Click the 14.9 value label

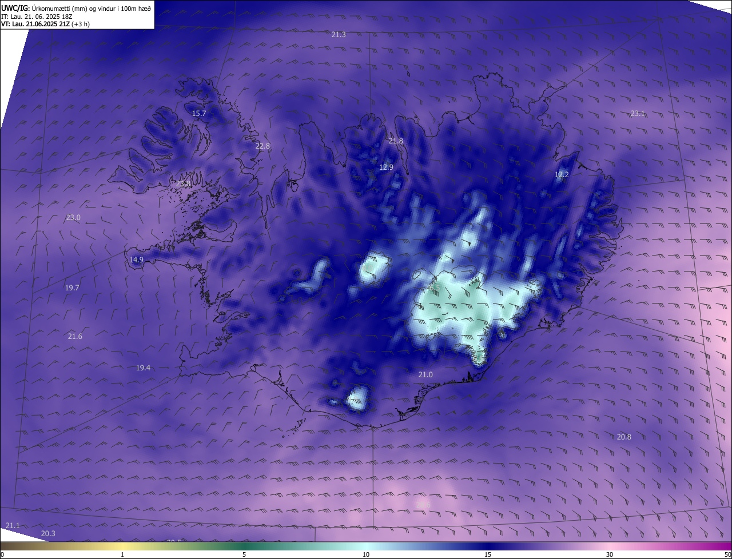pyautogui.click(x=136, y=260)
